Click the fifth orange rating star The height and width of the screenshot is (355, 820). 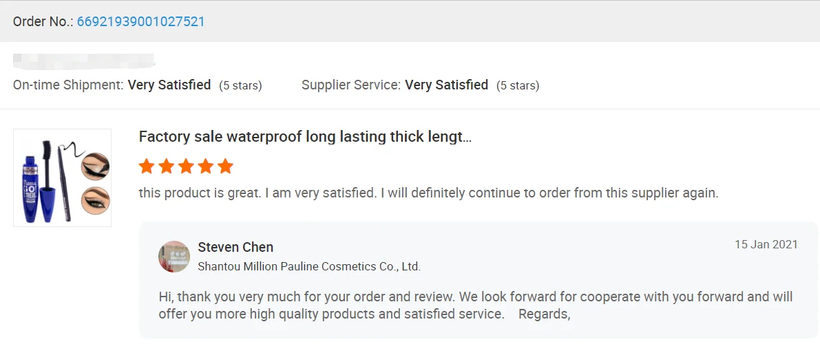pyautogui.click(x=226, y=166)
